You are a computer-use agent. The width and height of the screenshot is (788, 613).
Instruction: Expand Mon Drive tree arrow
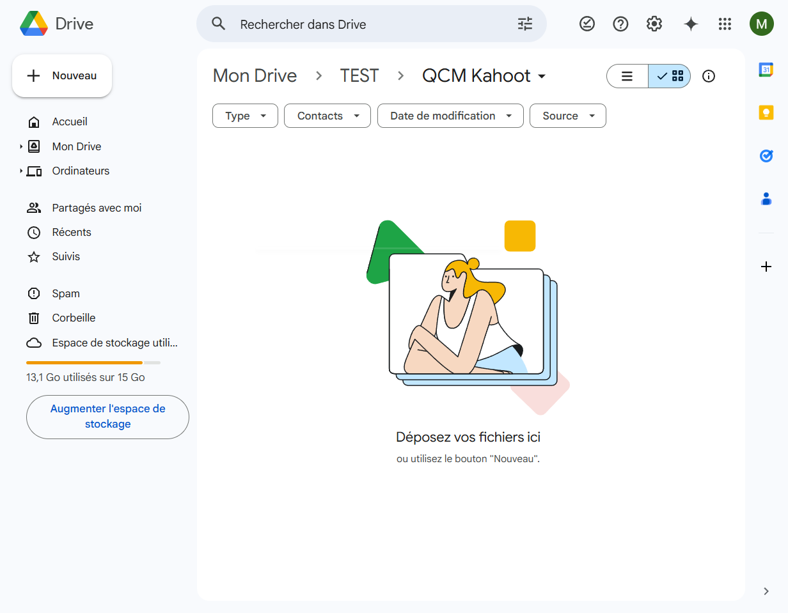coord(21,146)
